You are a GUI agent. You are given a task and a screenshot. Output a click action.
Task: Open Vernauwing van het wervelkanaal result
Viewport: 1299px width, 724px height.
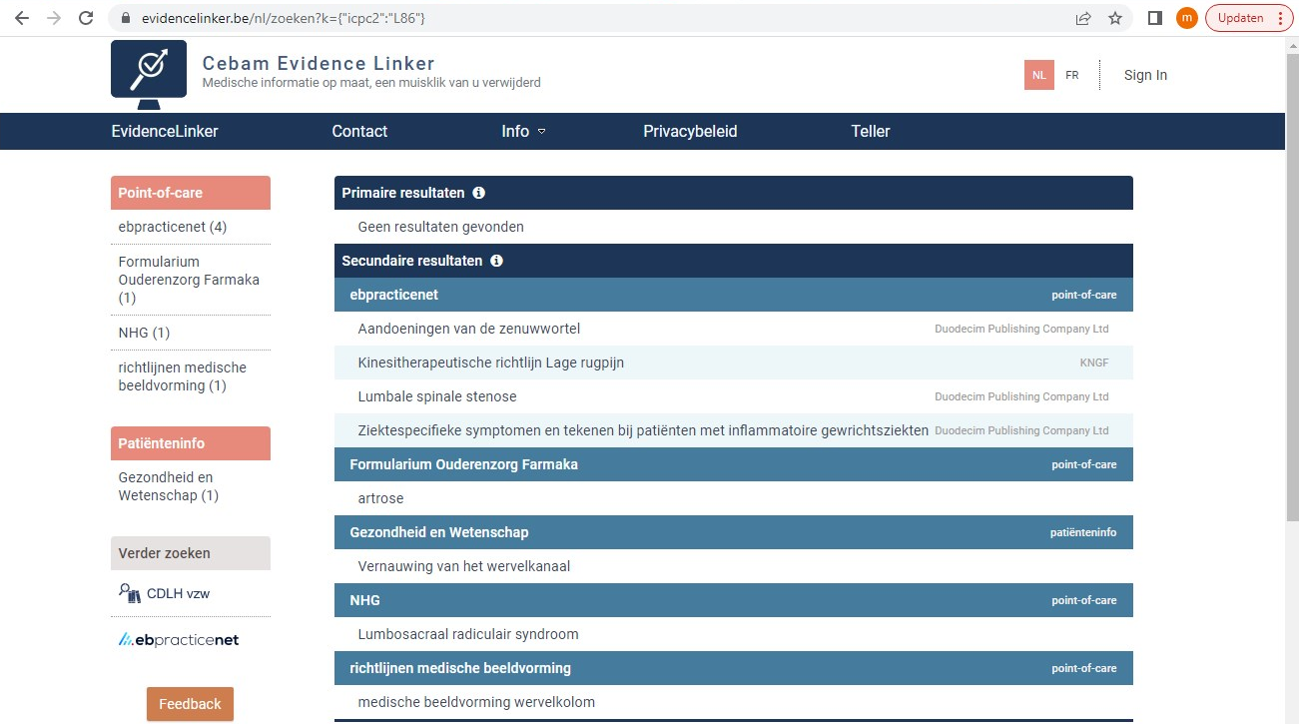click(464, 566)
